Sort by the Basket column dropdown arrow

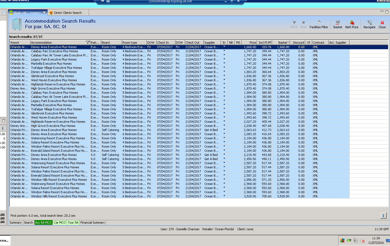coord(289,43)
